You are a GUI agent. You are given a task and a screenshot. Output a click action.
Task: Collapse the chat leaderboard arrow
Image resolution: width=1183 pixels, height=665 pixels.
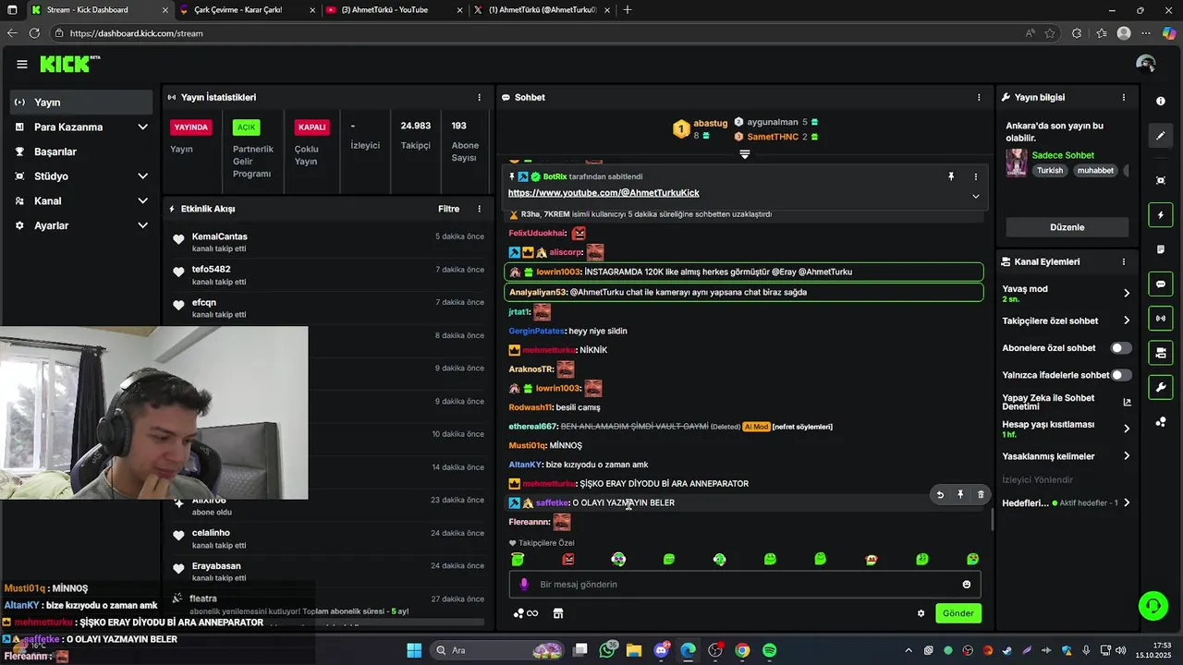[744, 154]
